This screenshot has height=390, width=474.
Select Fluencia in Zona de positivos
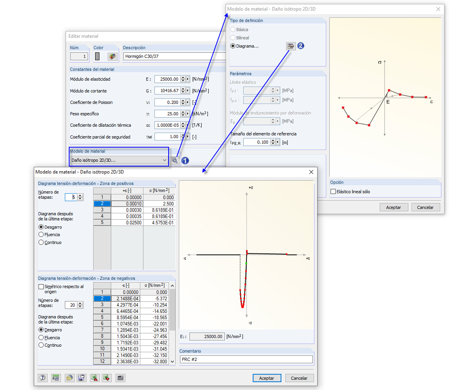[x=41, y=235]
